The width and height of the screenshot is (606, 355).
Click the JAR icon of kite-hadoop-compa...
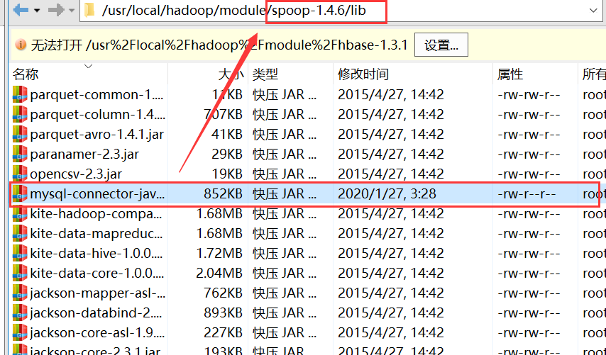[x=20, y=213]
